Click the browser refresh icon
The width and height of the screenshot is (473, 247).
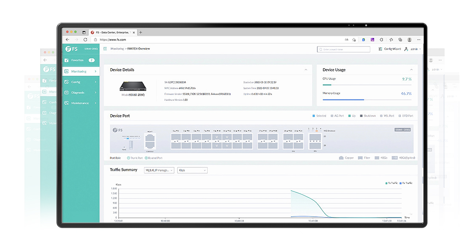point(85,40)
